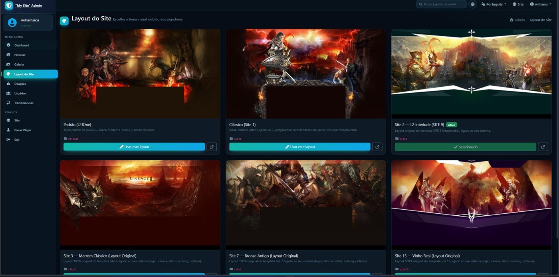Screen dimensions: 559x277
Task: Open the williams user dropdown
Action: [x=541, y=4]
